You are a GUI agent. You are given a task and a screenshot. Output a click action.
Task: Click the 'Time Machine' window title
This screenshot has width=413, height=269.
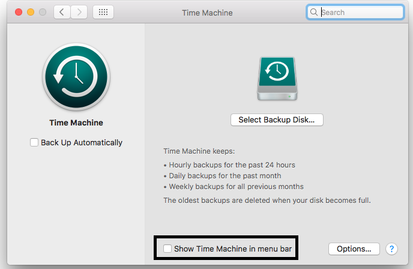(x=207, y=13)
